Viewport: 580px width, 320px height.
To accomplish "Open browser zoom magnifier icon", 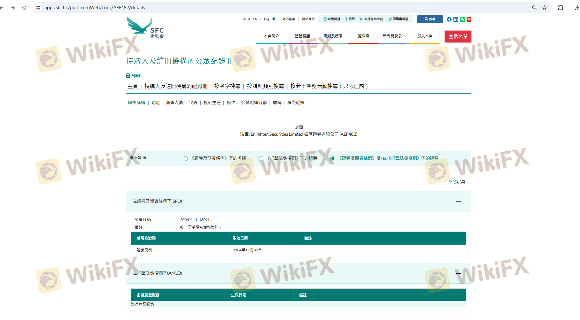I will coord(534,8).
